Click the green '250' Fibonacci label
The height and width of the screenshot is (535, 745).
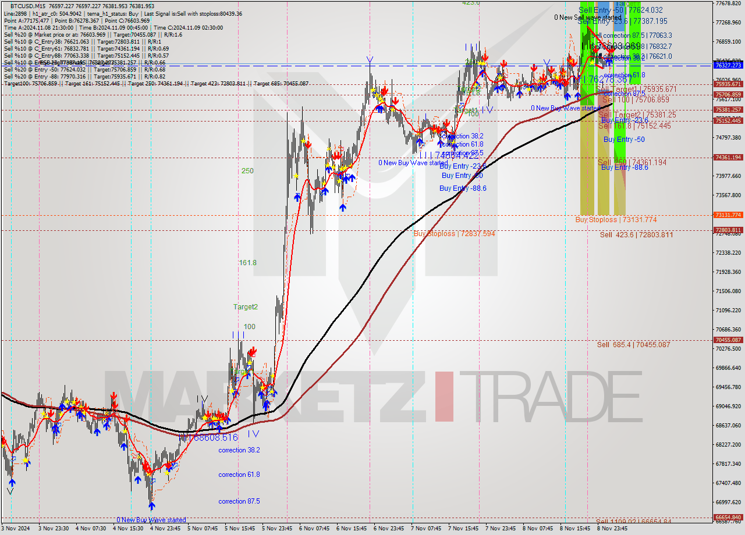(x=247, y=171)
